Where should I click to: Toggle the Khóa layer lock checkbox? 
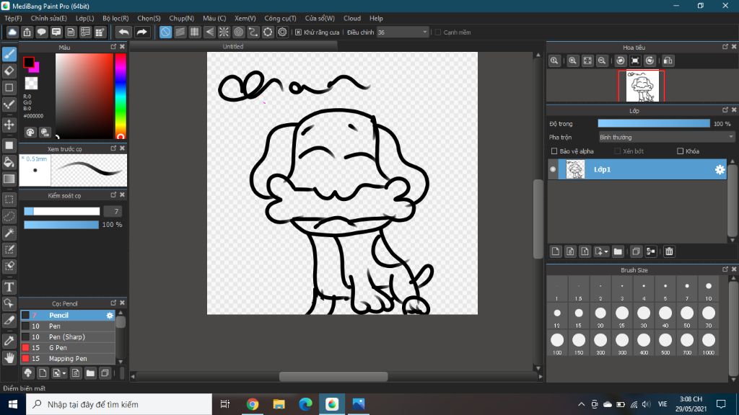tap(680, 151)
